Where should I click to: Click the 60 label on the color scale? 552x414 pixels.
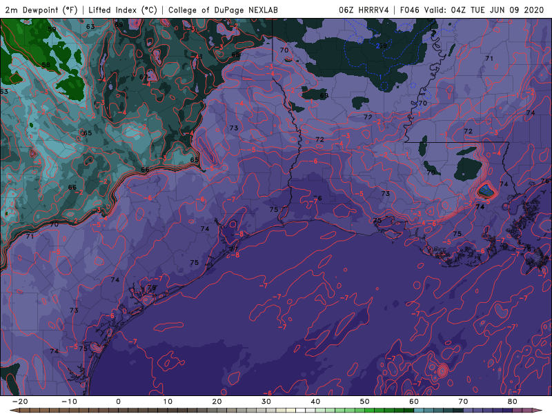point(414,402)
